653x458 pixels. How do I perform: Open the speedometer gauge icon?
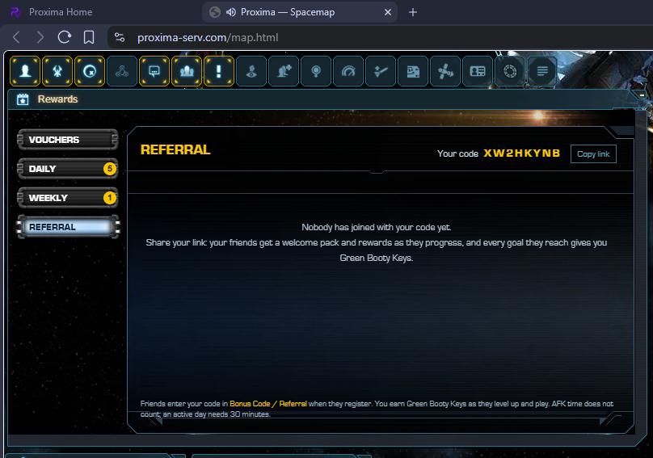pyautogui.click(x=348, y=71)
